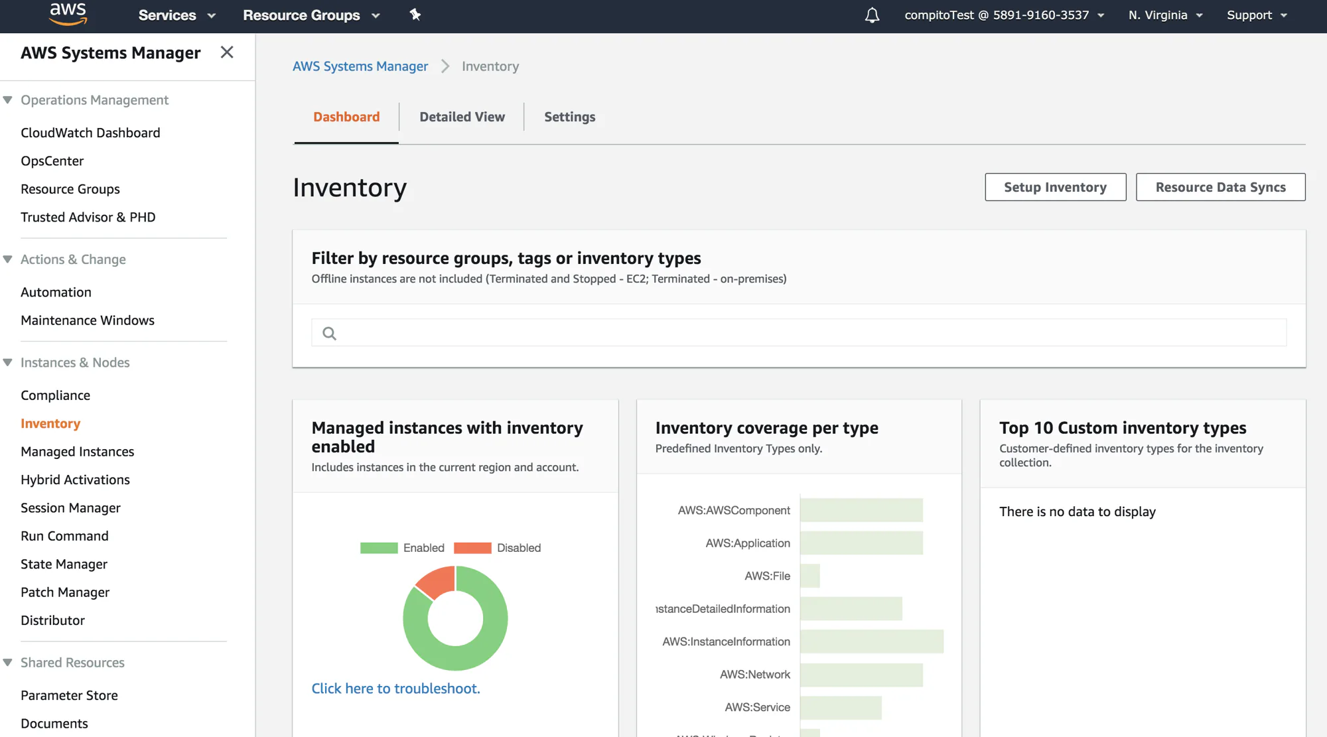The width and height of the screenshot is (1327, 737).
Task: Open State Manager
Action: coord(64,565)
